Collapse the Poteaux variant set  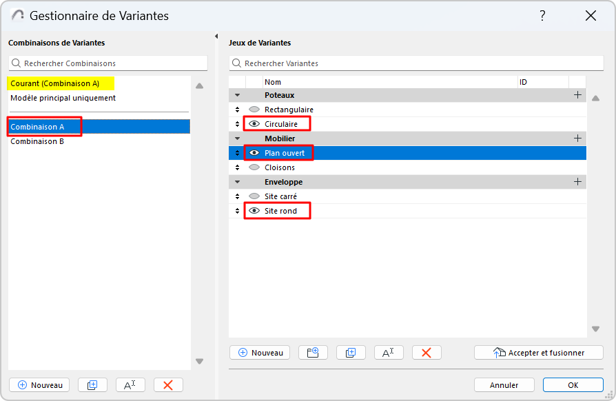(x=238, y=95)
